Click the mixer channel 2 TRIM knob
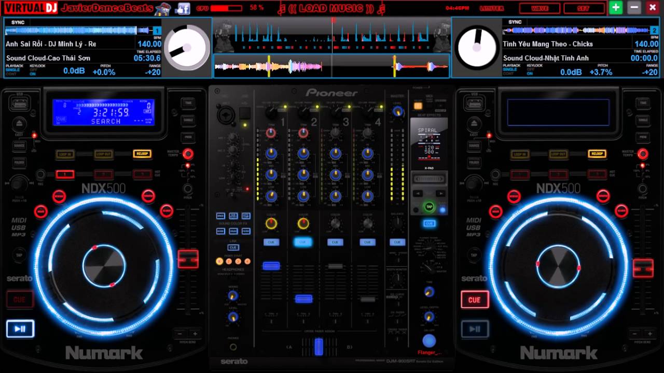The width and height of the screenshot is (664, 373). tap(303, 133)
